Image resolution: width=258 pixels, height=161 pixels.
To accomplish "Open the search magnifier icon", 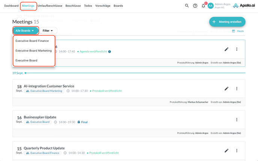I will 187,6.
